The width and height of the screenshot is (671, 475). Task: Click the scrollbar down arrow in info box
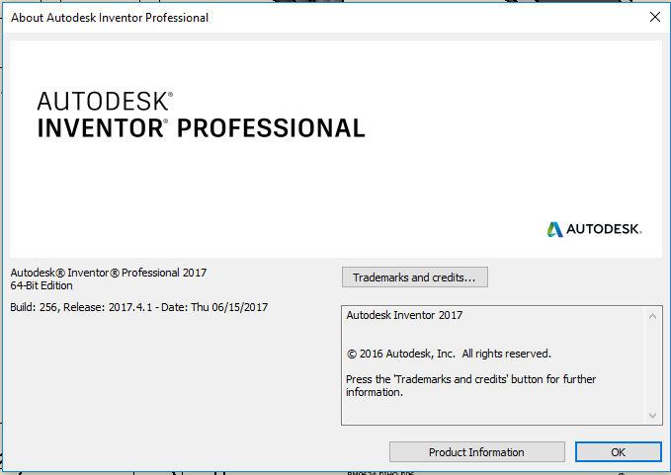652,415
